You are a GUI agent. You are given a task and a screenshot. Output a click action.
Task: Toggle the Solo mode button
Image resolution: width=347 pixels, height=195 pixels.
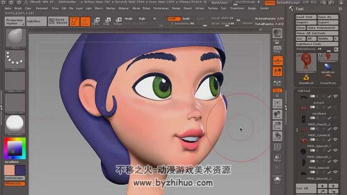point(277,180)
